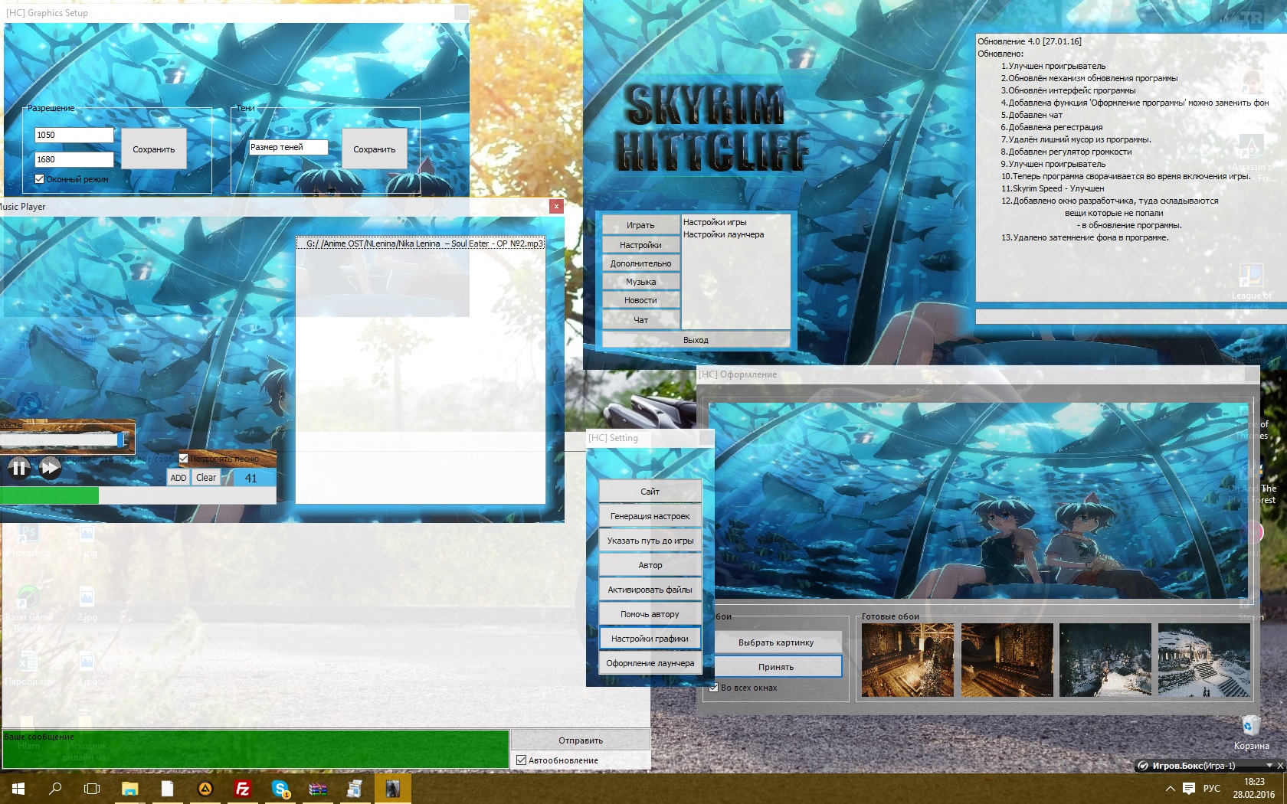Switch to the Skyrim launcher taskbar icon
1287x804 pixels.
pos(392,789)
